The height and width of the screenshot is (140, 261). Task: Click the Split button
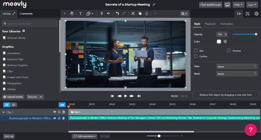click(x=105, y=136)
